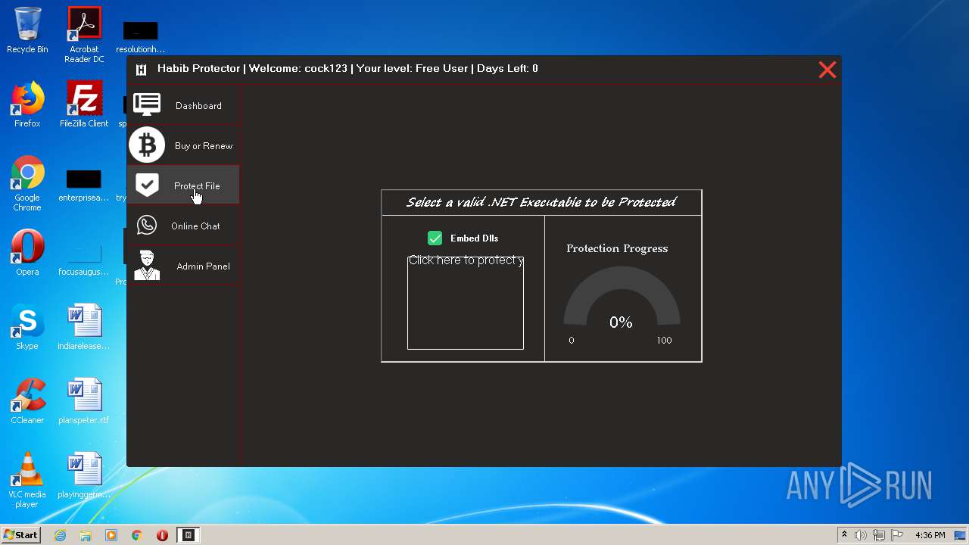Click the network tray icon

[x=880, y=535]
